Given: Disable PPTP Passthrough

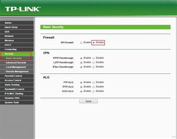Looking at the screenshot, I should 93,58.
